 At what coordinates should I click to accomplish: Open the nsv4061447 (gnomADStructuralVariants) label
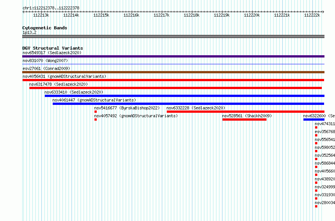[x=94, y=100]
